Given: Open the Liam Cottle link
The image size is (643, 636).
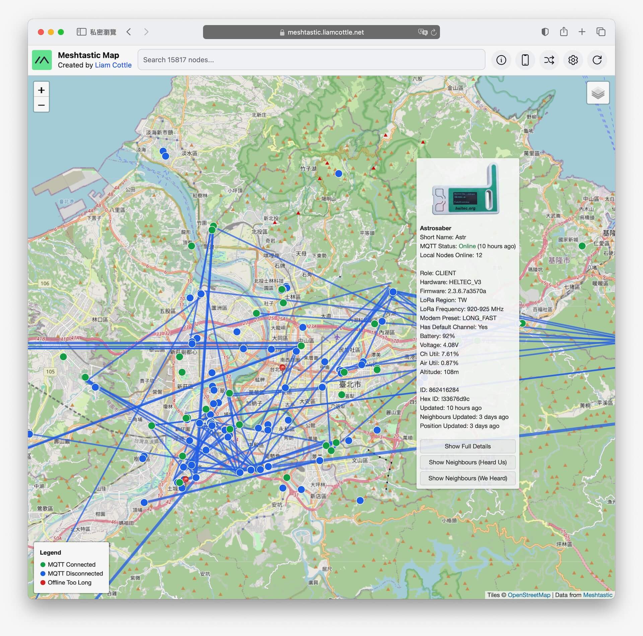Looking at the screenshot, I should click(113, 65).
